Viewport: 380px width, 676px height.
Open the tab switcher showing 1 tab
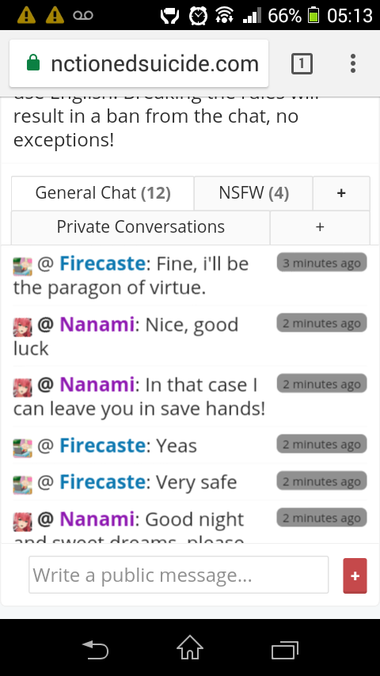point(302,64)
